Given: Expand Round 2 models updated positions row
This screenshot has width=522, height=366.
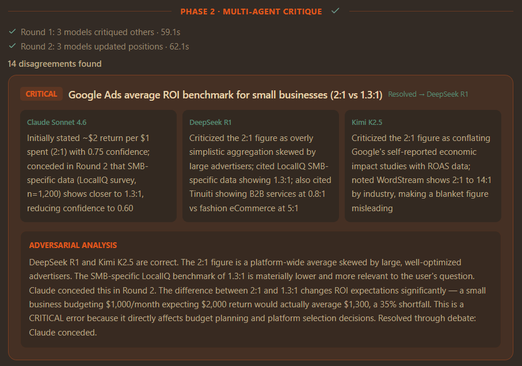Looking at the screenshot, I should (x=105, y=47).
